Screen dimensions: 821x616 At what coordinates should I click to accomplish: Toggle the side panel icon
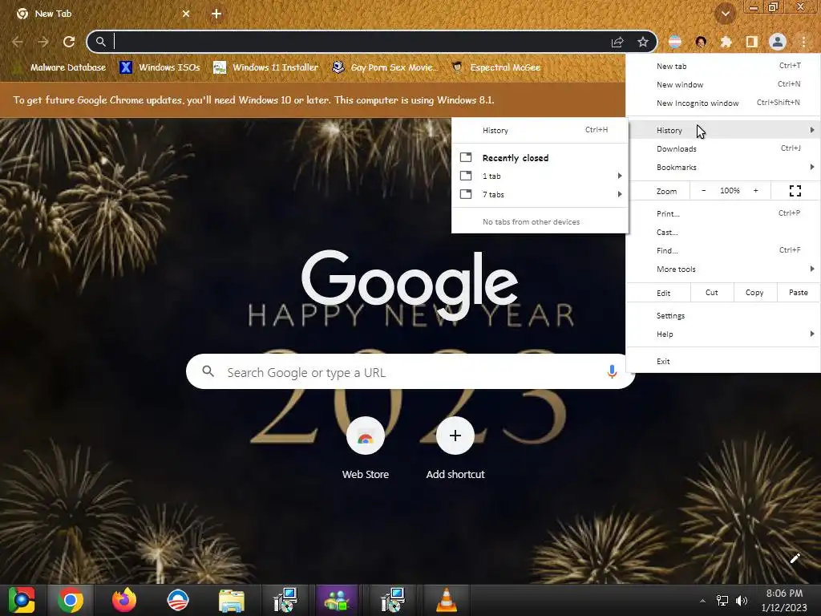752,42
